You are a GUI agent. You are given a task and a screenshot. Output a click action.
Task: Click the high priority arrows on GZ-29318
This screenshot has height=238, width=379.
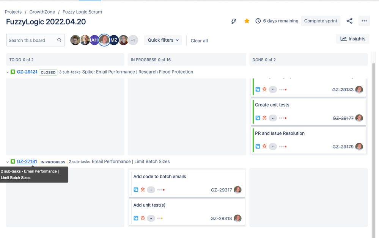(143, 218)
